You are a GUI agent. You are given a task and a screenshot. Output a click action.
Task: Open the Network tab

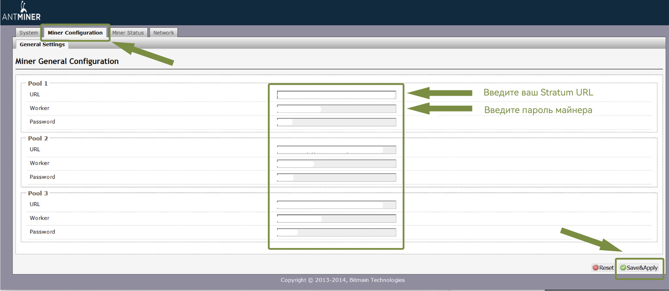tap(163, 33)
